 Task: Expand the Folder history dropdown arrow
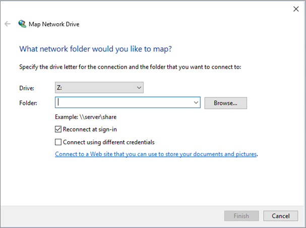pos(196,102)
